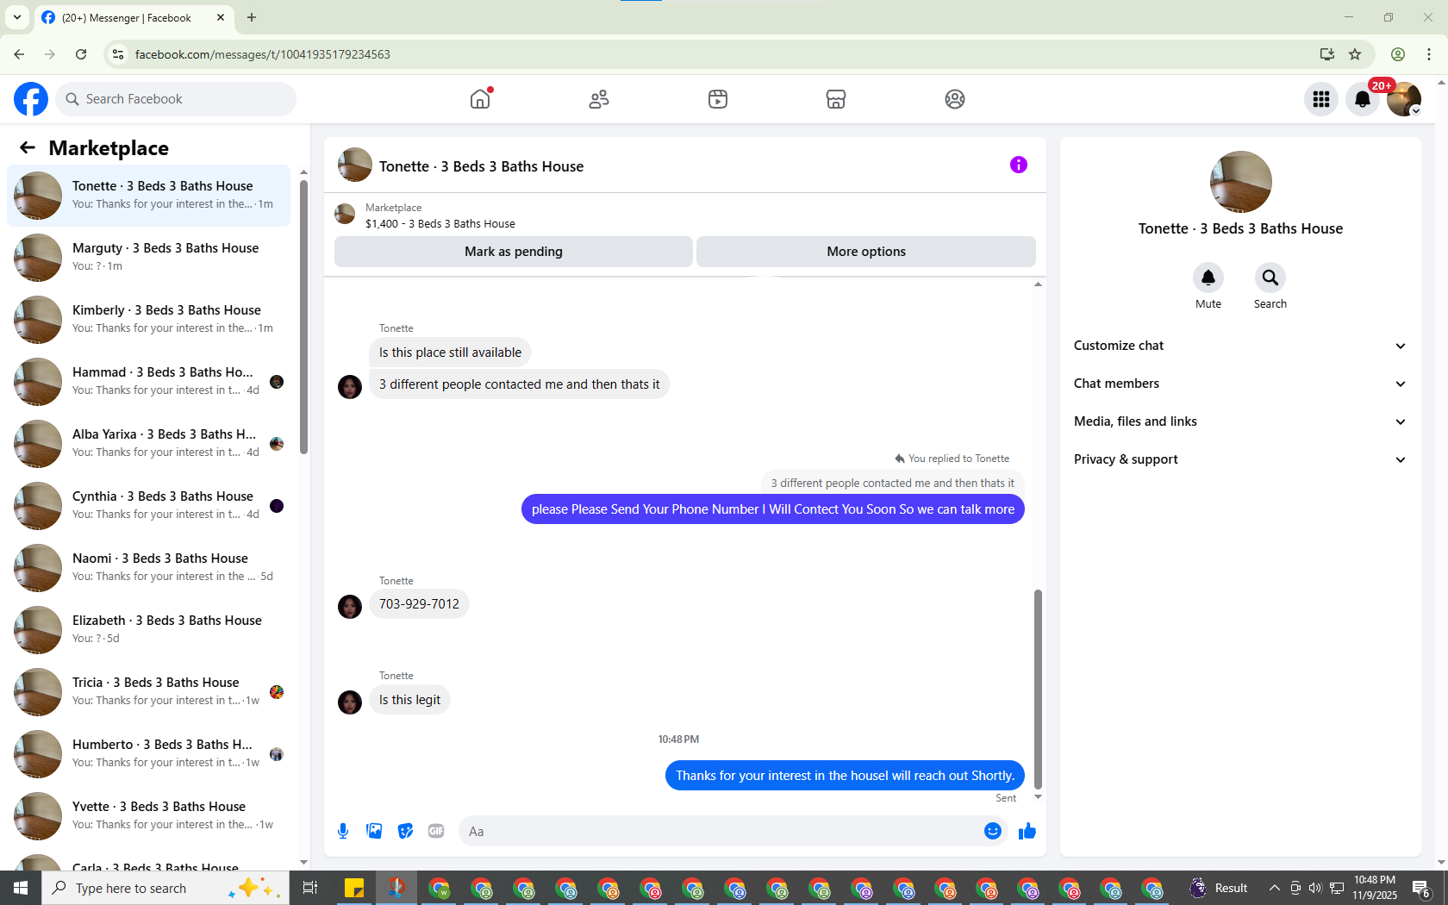1448x905 pixels.
Task: Click the "Is this legit" message
Action: [x=409, y=700]
